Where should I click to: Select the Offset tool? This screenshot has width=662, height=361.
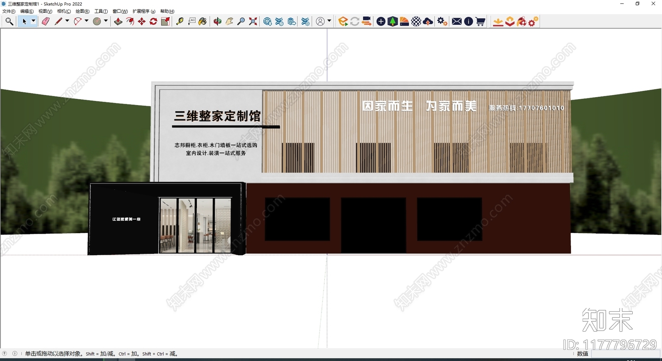130,22
